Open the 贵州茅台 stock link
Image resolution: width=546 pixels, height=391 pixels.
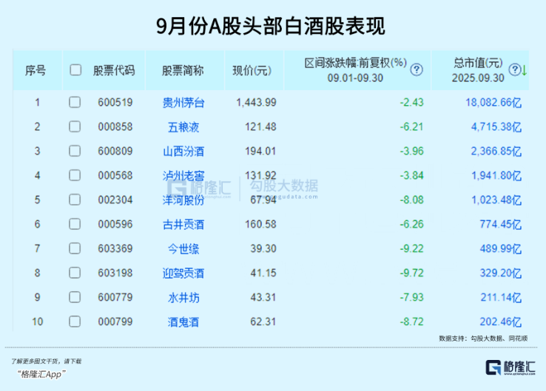coord(183,103)
